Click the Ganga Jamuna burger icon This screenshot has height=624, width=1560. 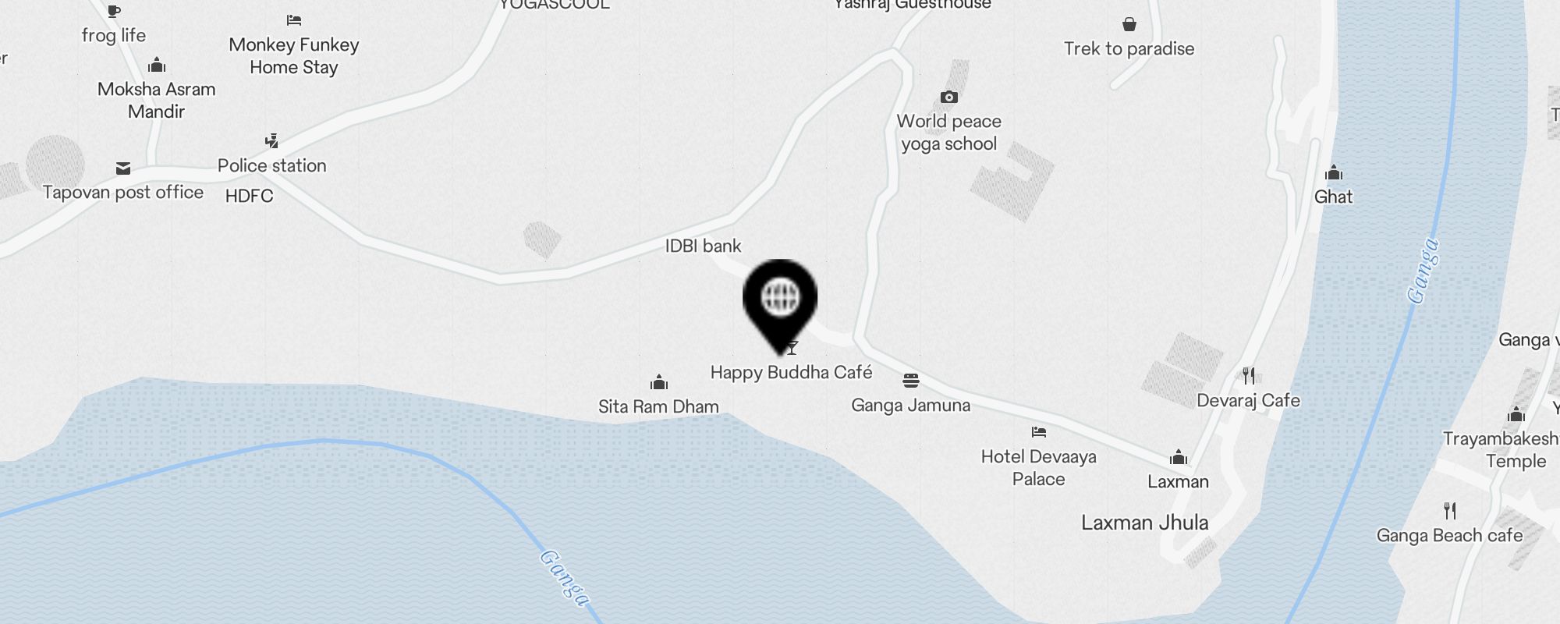coord(911,381)
